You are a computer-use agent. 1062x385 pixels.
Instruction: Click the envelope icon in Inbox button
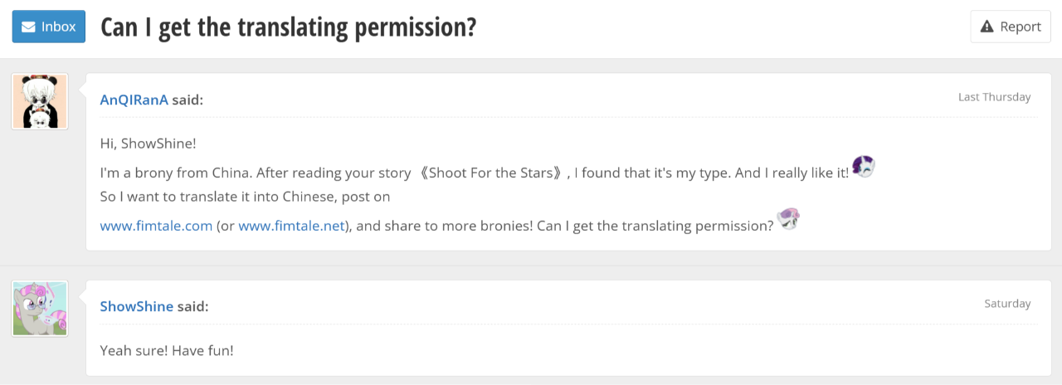[28, 27]
